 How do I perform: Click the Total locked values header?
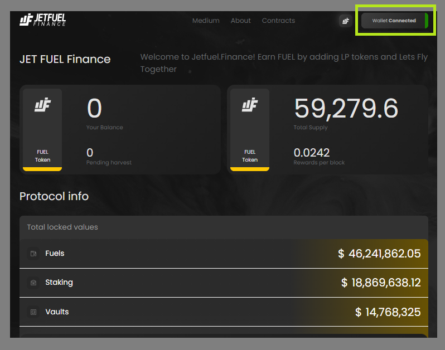62,227
